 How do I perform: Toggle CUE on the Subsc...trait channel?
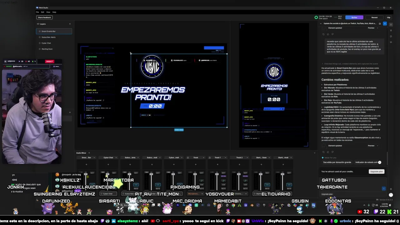point(158,185)
